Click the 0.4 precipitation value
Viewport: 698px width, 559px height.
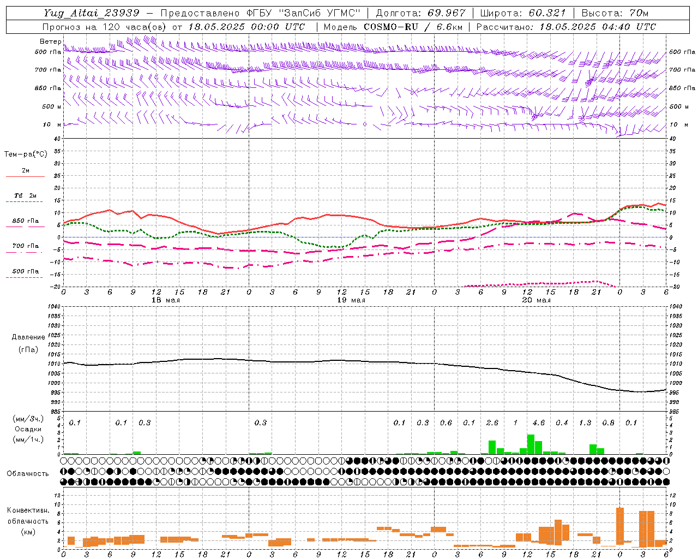click(562, 423)
